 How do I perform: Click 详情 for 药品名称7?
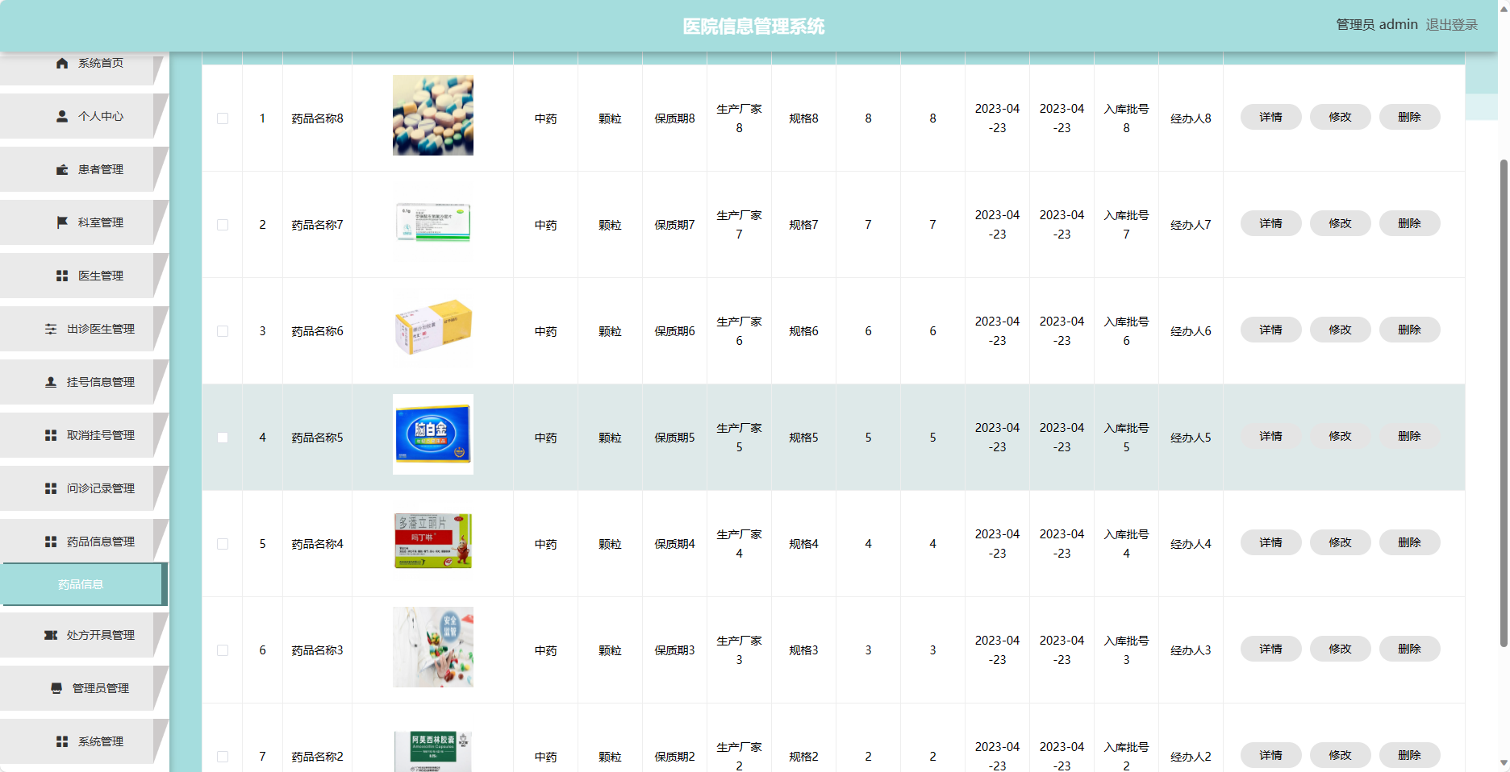[x=1270, y=223]
